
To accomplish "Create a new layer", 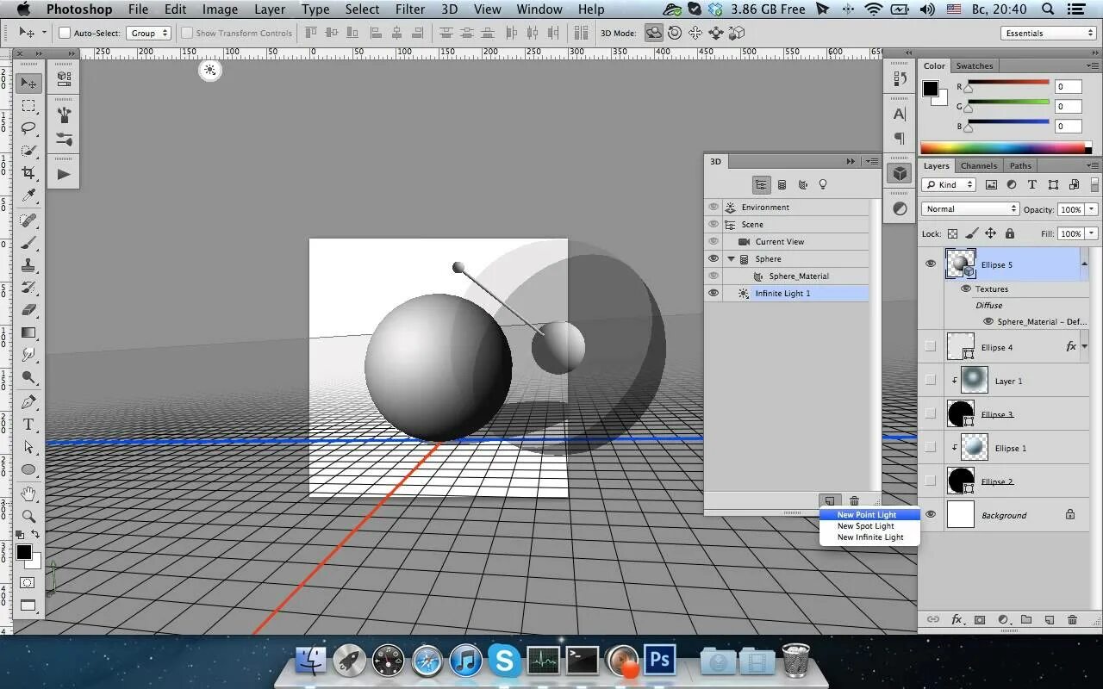I will pos(1049,619).
